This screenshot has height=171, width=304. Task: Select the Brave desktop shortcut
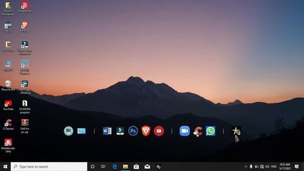click(x=25, y=27)
